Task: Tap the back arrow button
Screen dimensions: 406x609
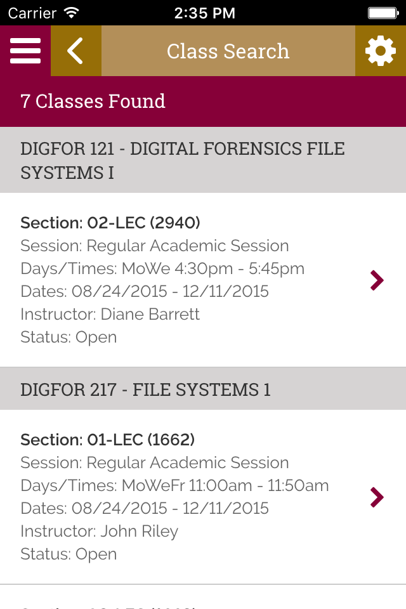Action: tap(75, 51)
